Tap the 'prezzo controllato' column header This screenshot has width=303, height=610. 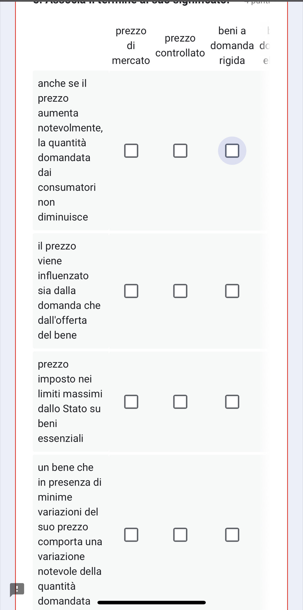point(180,46)
